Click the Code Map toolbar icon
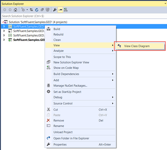Image resolution: width=167 pixels, height=150 pixels. pos(66,10)
